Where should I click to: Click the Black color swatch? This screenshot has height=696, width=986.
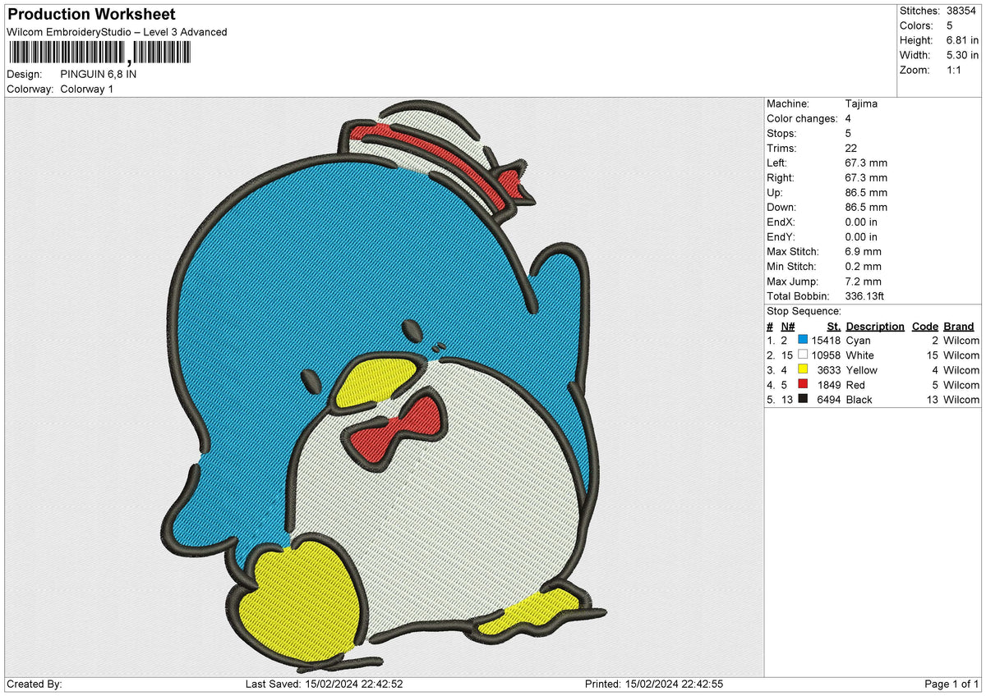(803, 399)
